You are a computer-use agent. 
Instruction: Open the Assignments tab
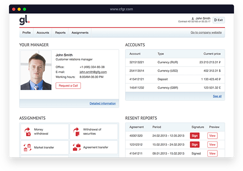click(x=80, y=33)
